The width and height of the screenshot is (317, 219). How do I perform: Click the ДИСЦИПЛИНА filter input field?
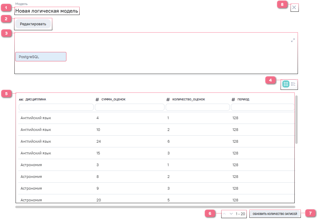56,107
